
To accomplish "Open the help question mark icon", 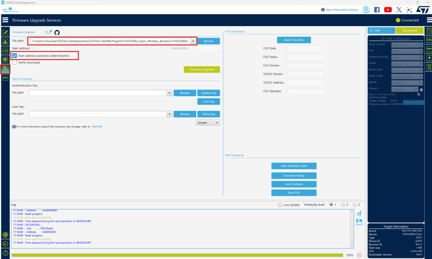I will click(5, 253).
